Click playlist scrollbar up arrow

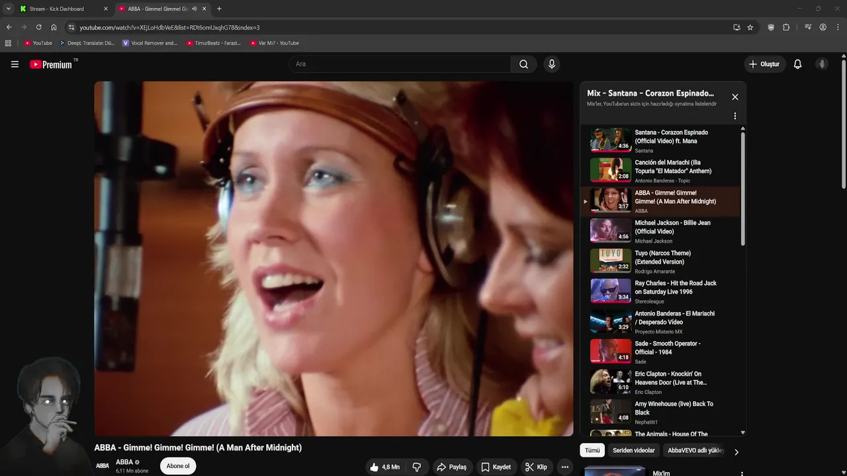742,128
